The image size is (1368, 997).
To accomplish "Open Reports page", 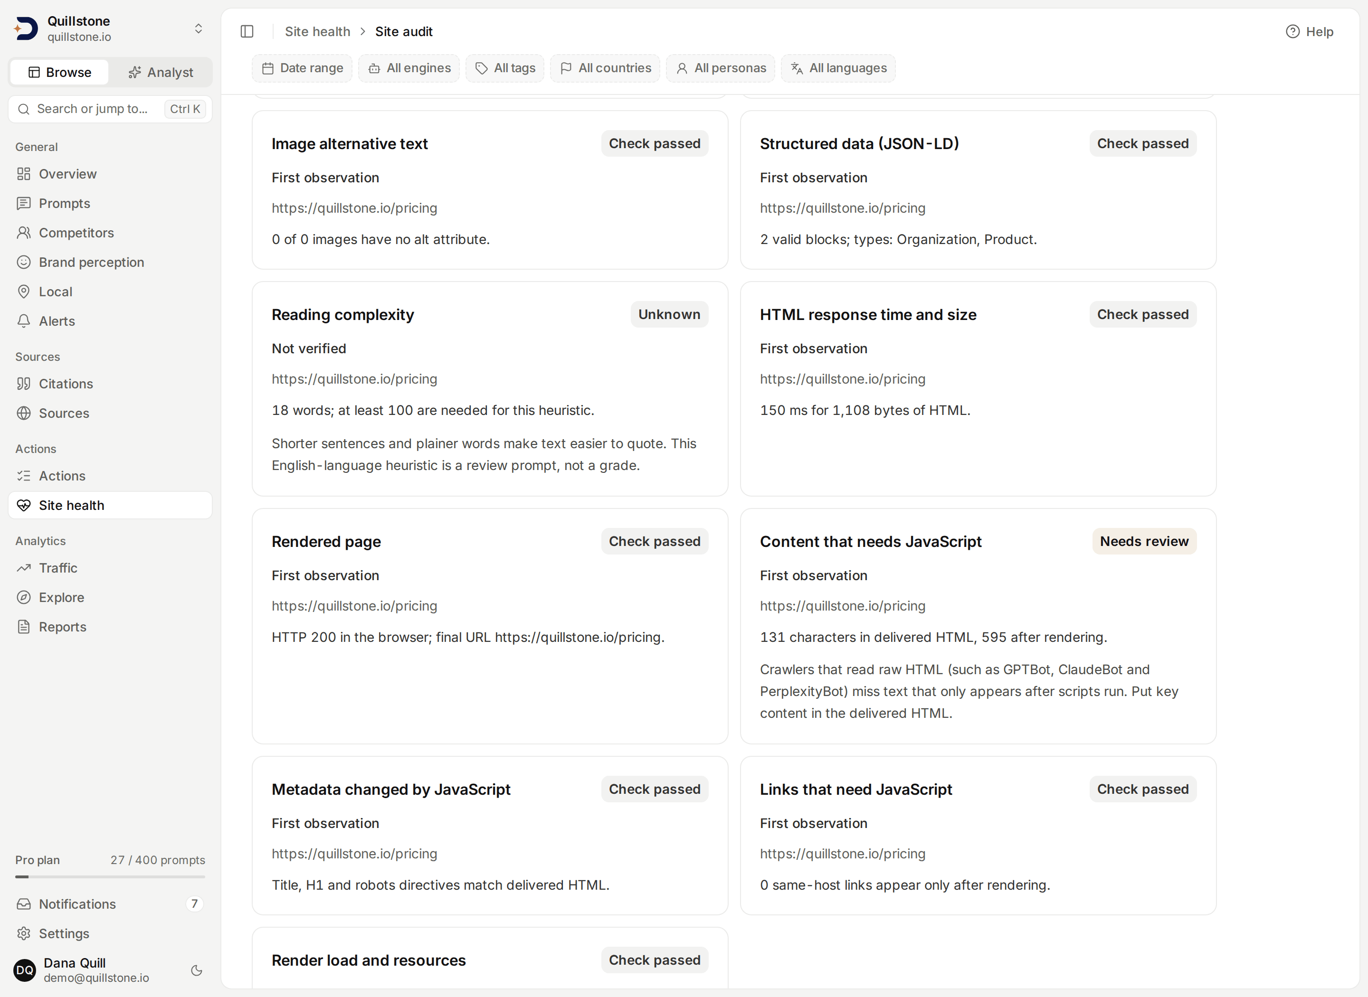I will point(111,627).
